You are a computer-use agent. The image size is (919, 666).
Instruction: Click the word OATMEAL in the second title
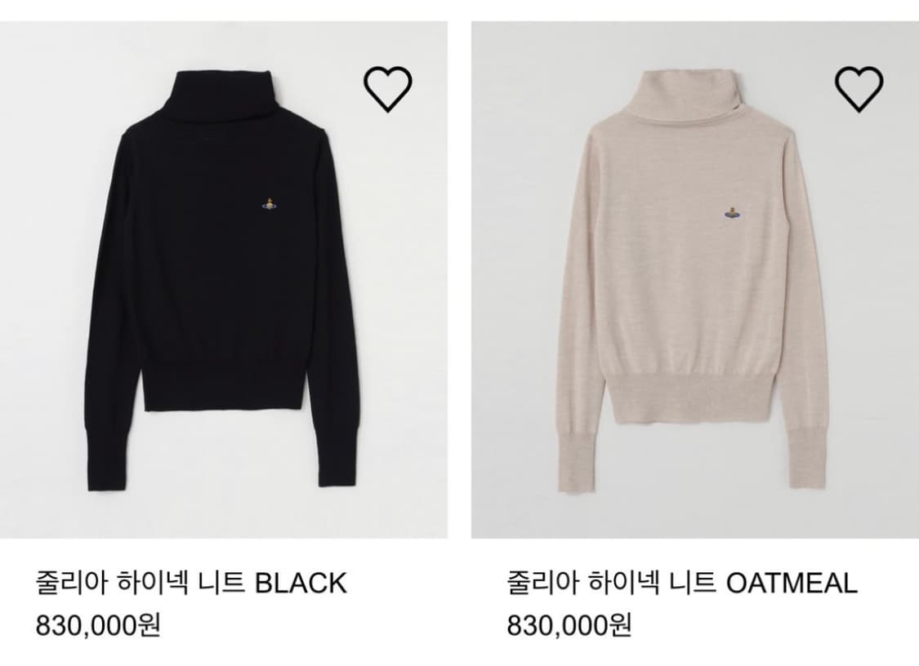[x=792, y=584]
